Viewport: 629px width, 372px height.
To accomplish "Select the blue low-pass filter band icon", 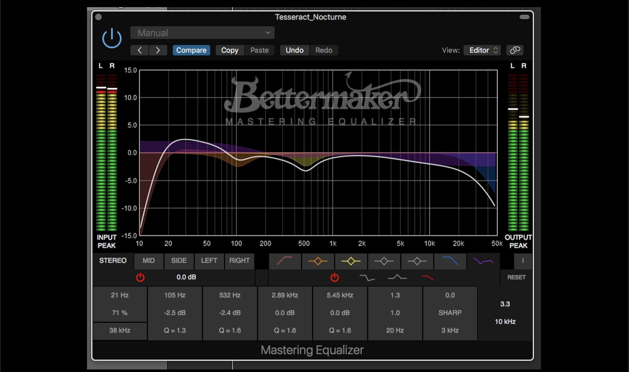I will (450, 261).
